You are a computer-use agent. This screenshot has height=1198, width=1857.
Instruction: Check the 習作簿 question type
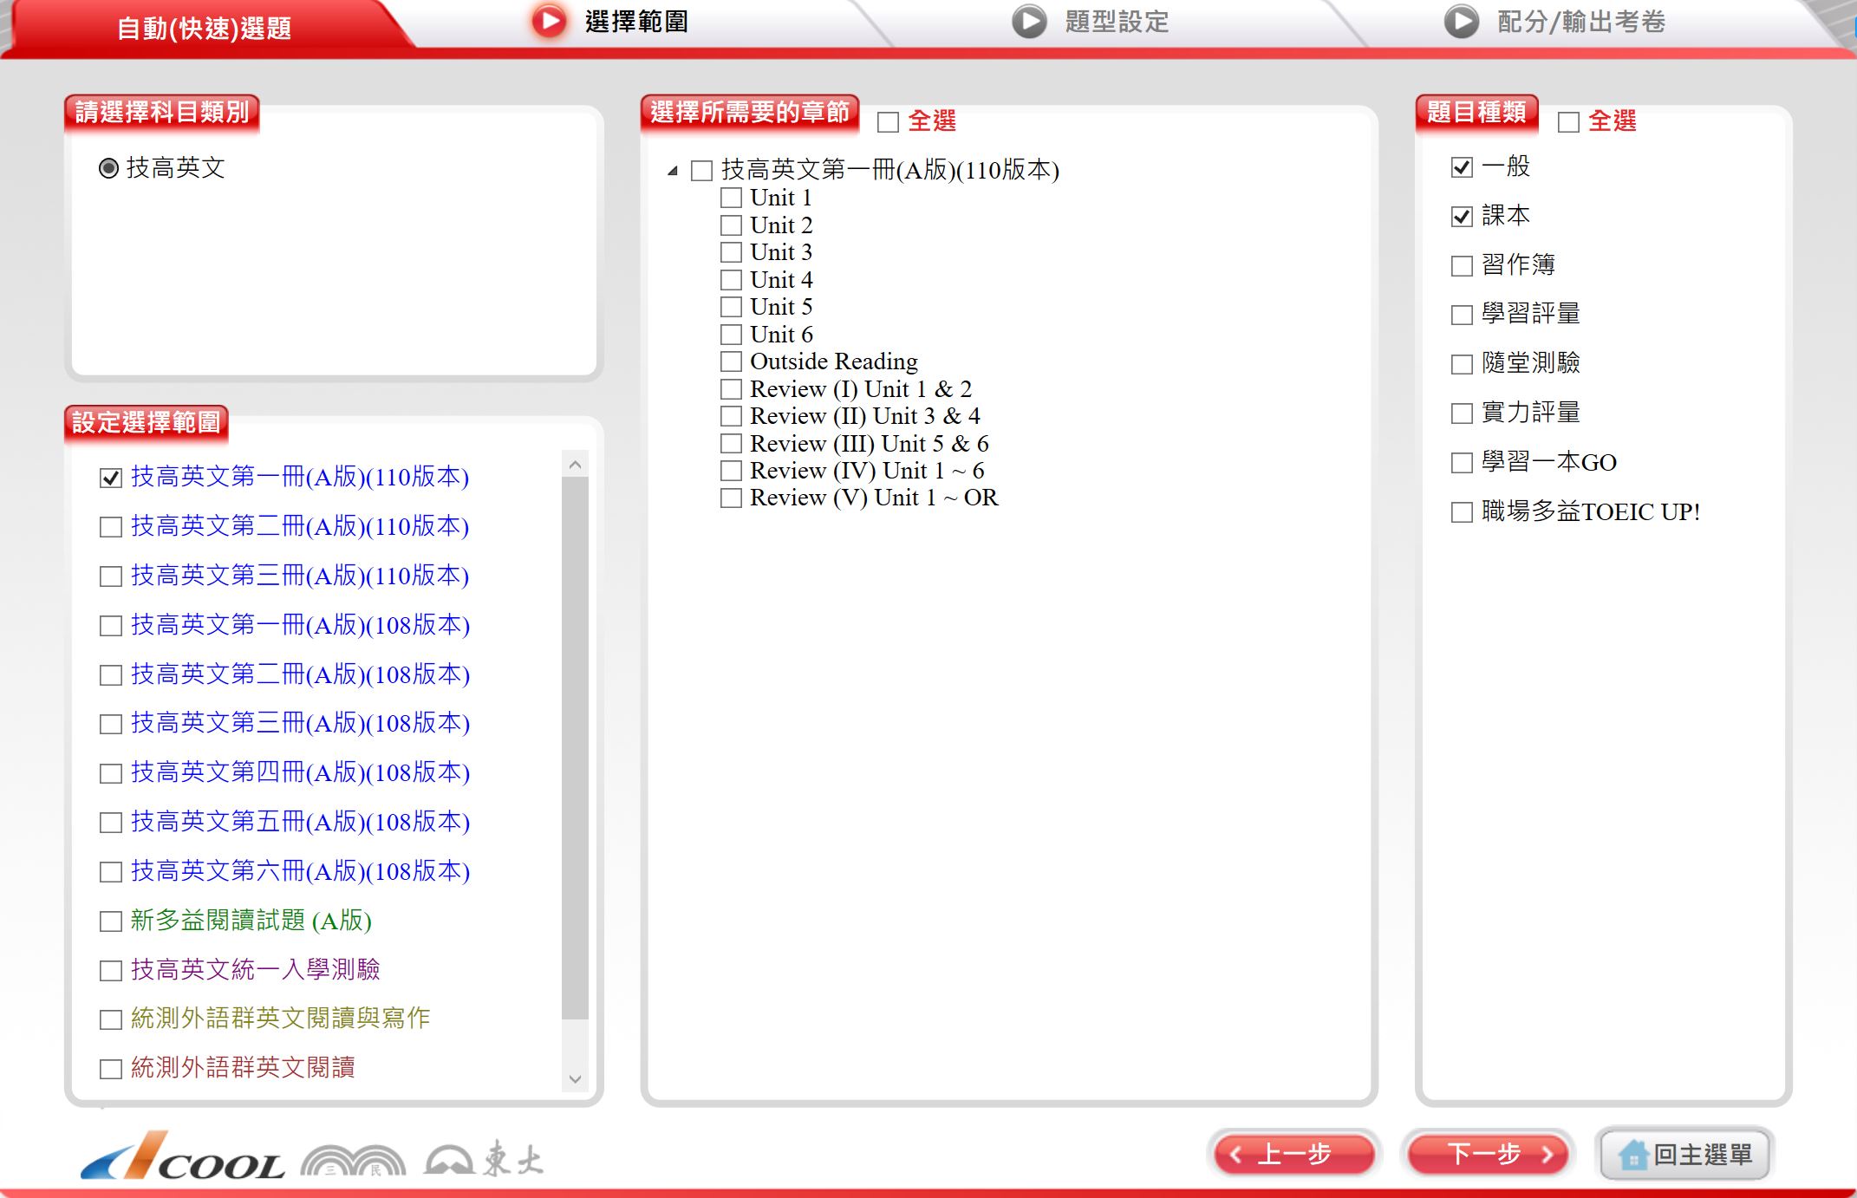click(1462, 266)
